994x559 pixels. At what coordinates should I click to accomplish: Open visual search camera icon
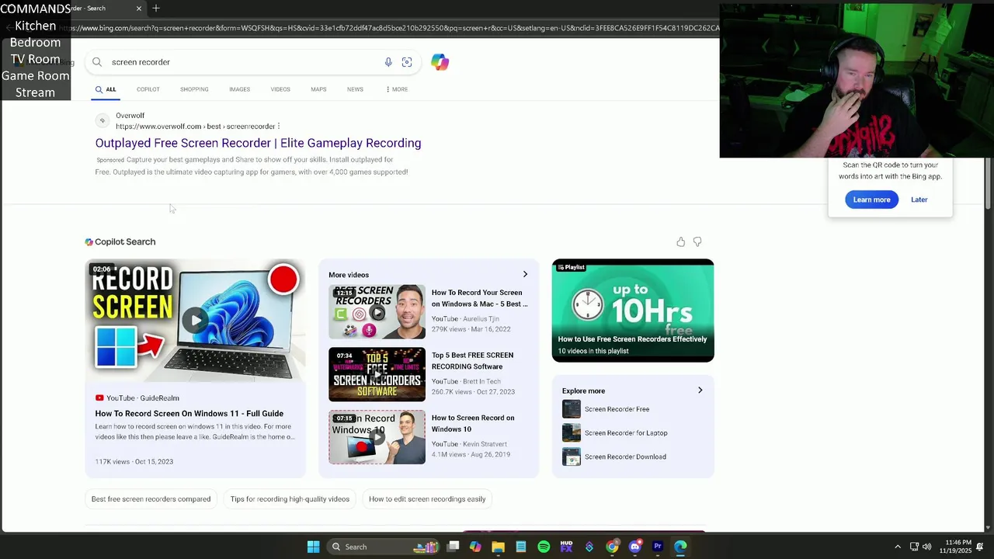pyautogui.click(x=407, y=62)
